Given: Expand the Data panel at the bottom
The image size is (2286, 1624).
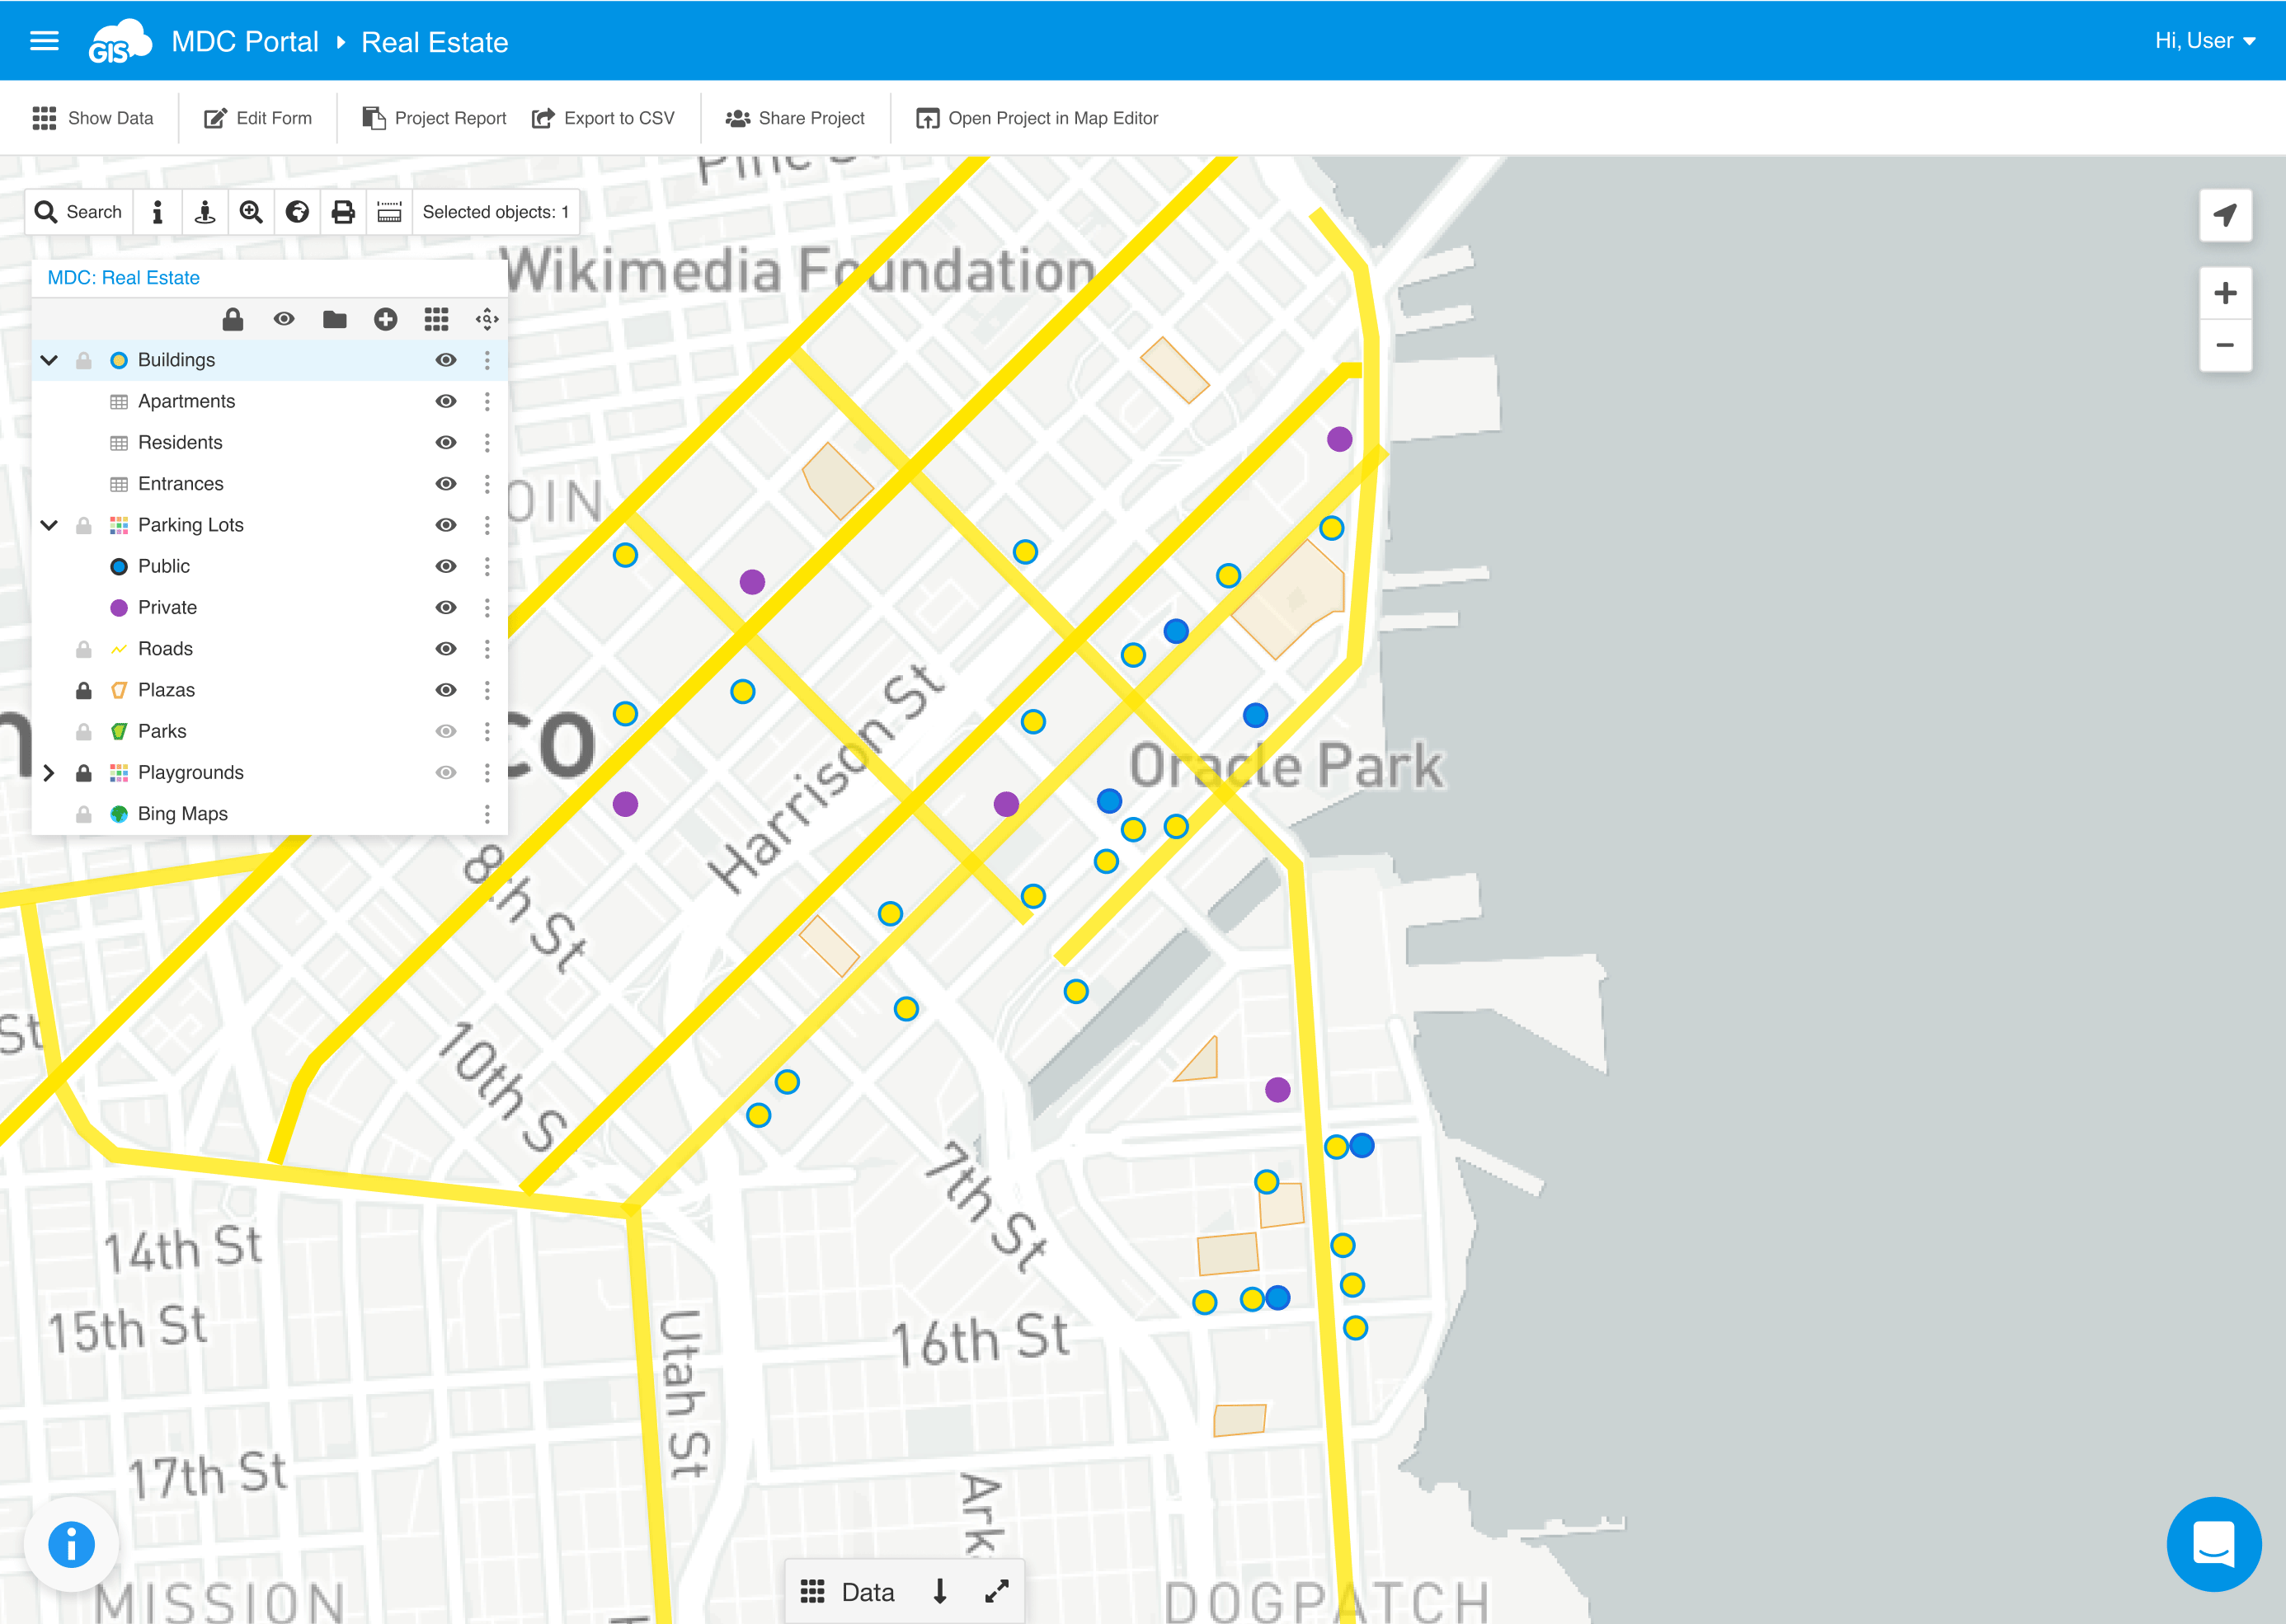Looking at the screenshot, I should pyautogui.click(x=996, y=1592).
